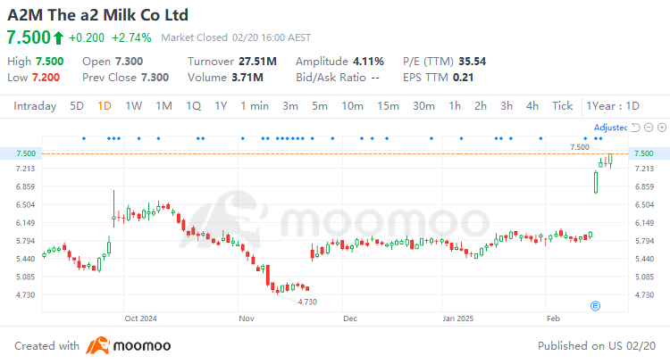This screenshot has height=364, width=670.
Task: Click the 7.500 high-price annotation near the last candle
Action: tap(580, 147)
